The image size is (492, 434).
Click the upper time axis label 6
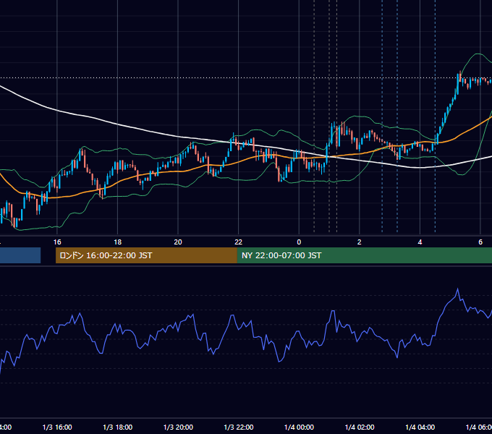pos(480,242)
